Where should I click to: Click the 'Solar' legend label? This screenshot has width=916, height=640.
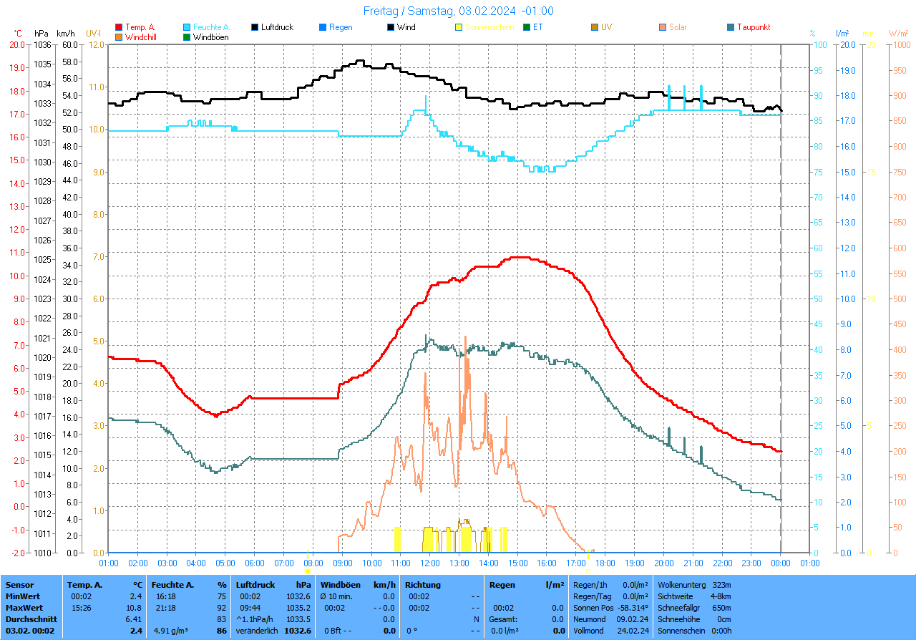coord(678,27)
